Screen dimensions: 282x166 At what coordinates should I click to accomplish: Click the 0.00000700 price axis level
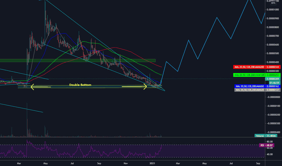pyautogui.click(x=273, y=36)
